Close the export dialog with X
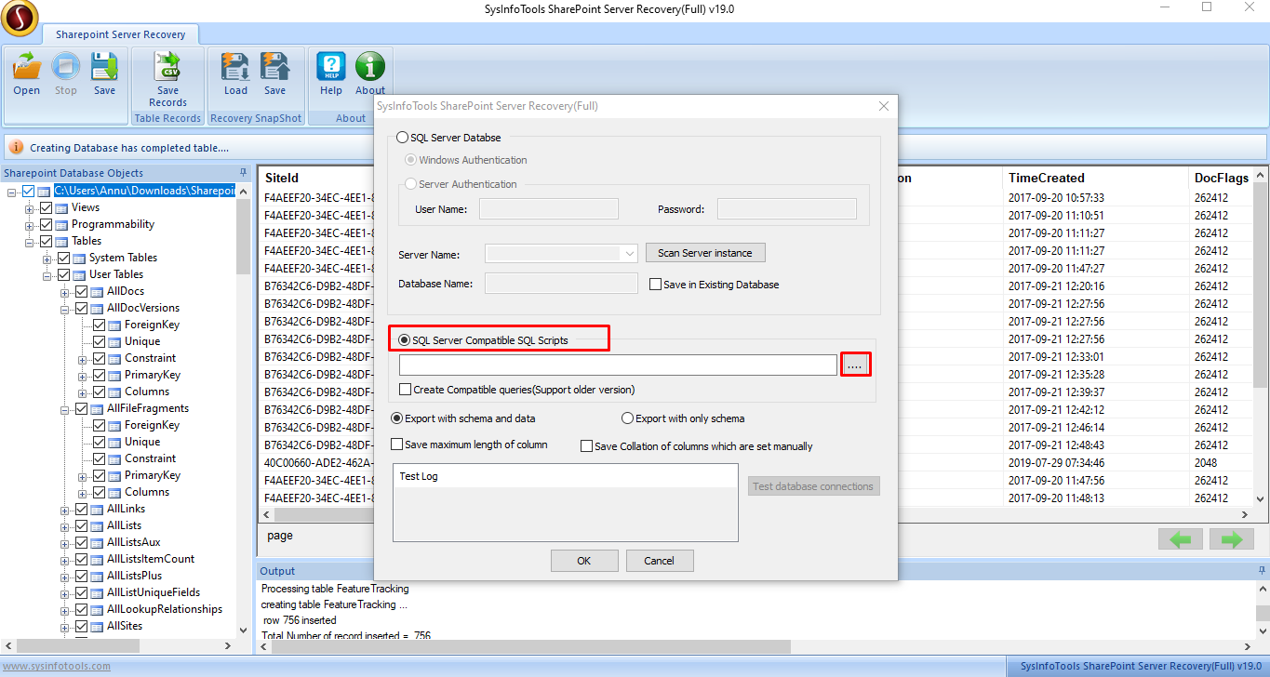The width and height of the screenshot is (1270, 677). click(x=884, y=106)
